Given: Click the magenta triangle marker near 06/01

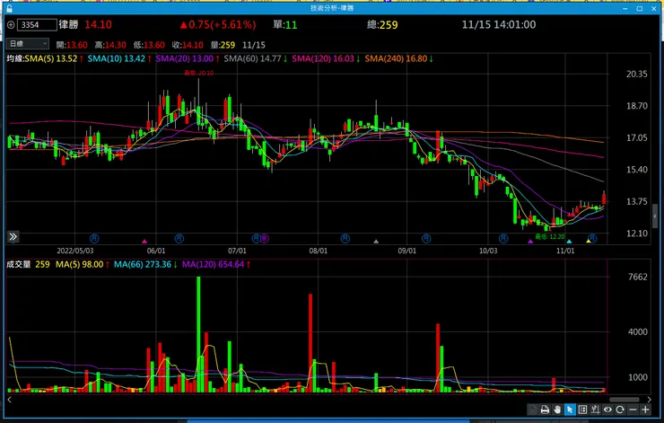Looking at the screenshot, I should point(144,242).
